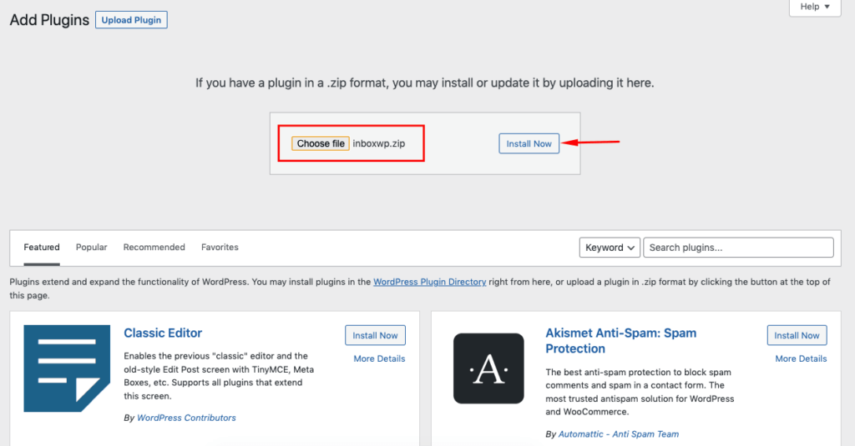This screenshot has height=446, width=855.
Task: Switch to the Popular tab
Action: click(x=91, y=248)
